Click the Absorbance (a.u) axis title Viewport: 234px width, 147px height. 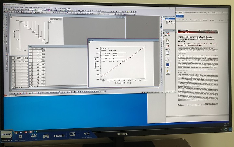click(x=95, y=63)
